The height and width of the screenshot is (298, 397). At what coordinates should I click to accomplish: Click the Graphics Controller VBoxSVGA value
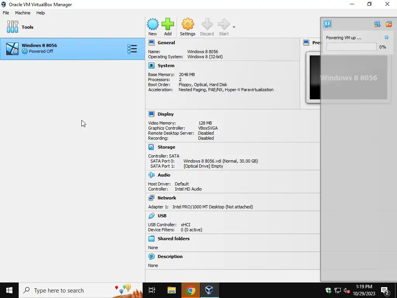tap(208, 128)
